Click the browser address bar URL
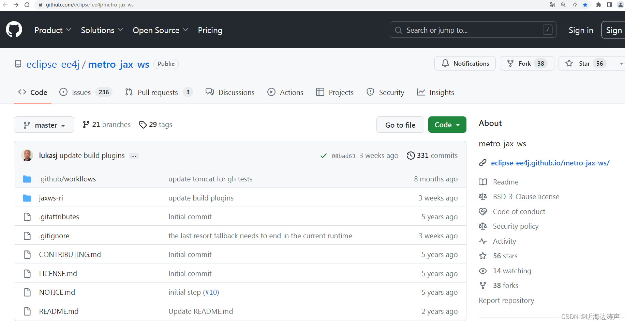Viewport: 625px width, 323px height. click(90, 5)
